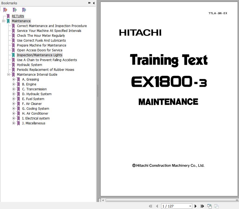Click bookmark icon beside Check The Hour Meter Regularly
239x209 pixels.
pos(14,36)
